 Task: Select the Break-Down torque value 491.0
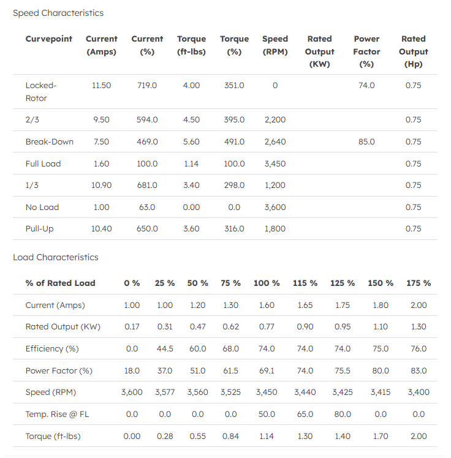(x=234, y=141)
